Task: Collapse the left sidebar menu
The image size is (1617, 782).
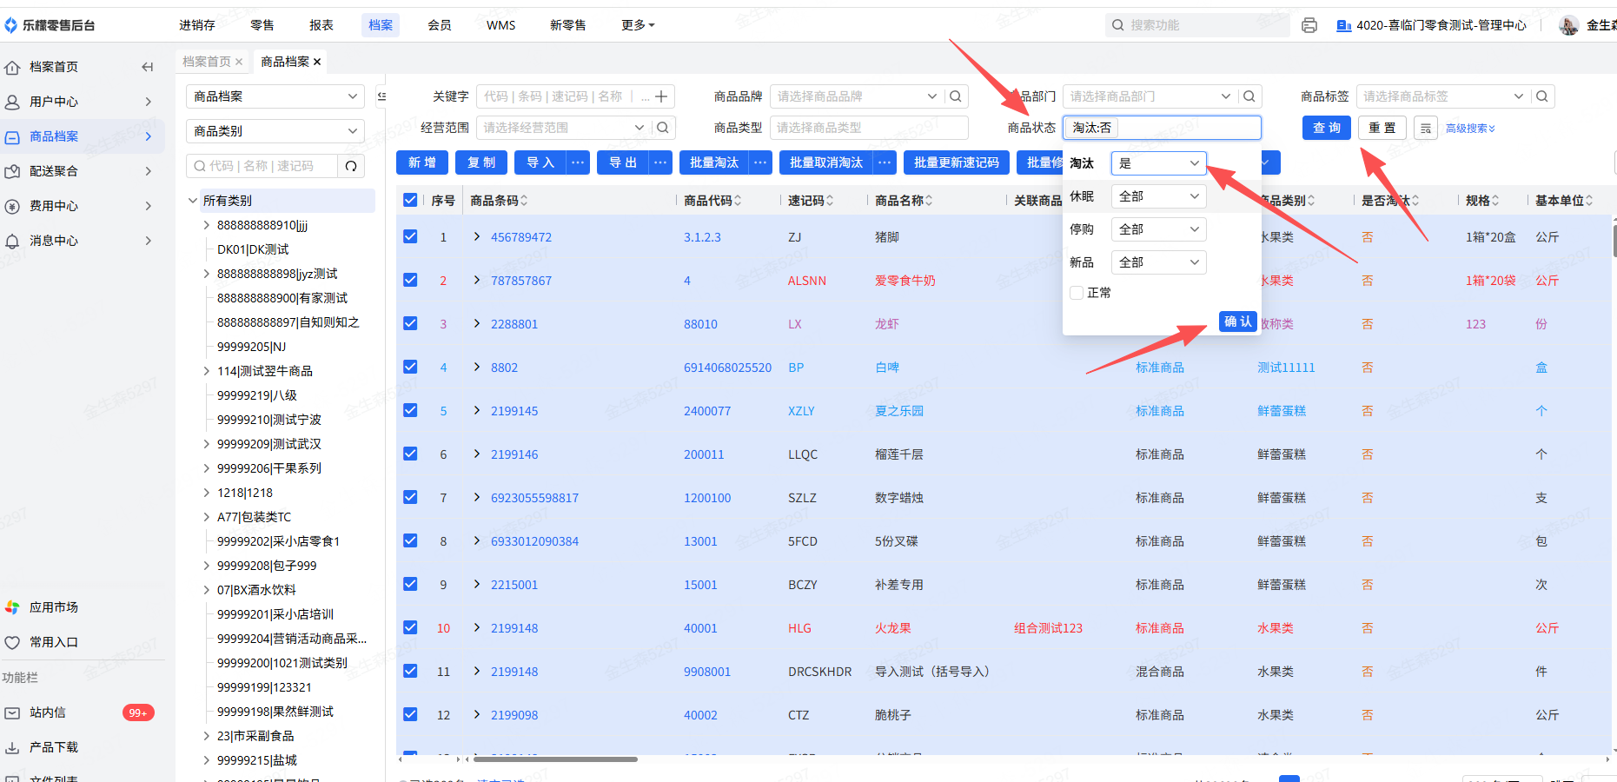Action: click(148, 67)
